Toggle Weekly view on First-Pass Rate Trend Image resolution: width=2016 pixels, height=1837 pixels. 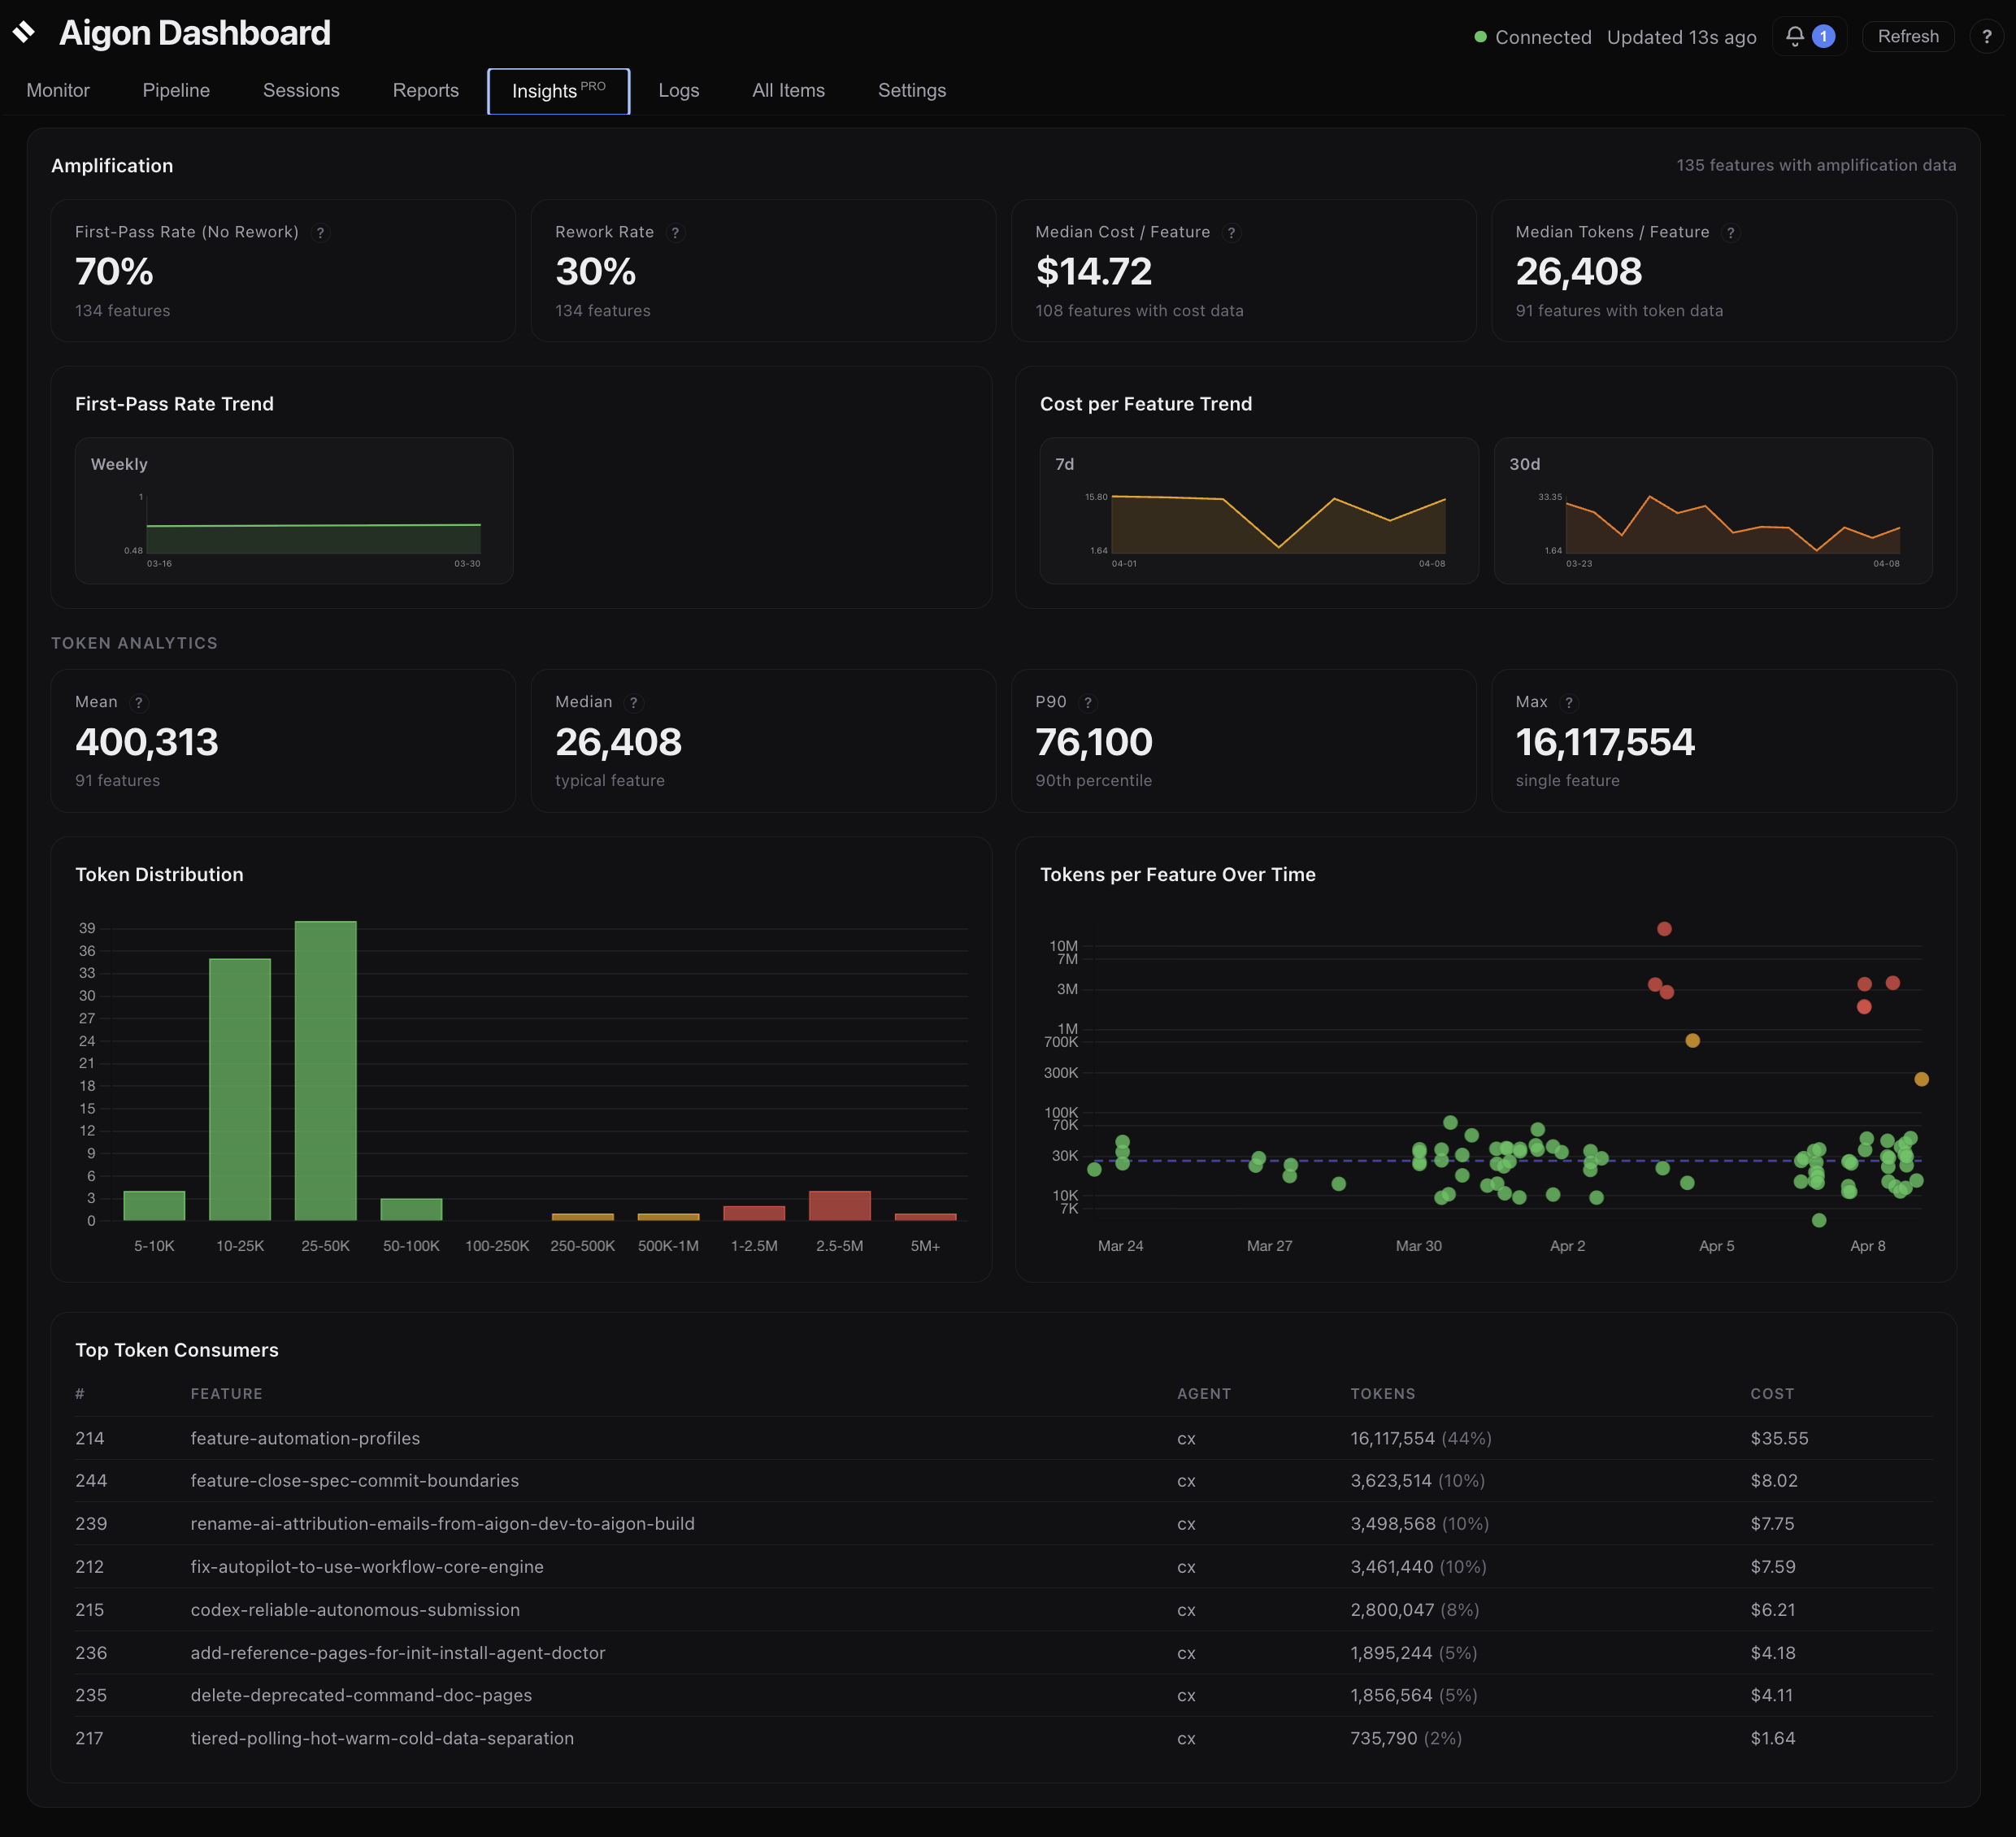119,464
